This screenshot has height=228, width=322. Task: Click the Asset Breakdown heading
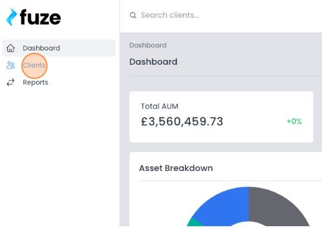pos(176,168)
